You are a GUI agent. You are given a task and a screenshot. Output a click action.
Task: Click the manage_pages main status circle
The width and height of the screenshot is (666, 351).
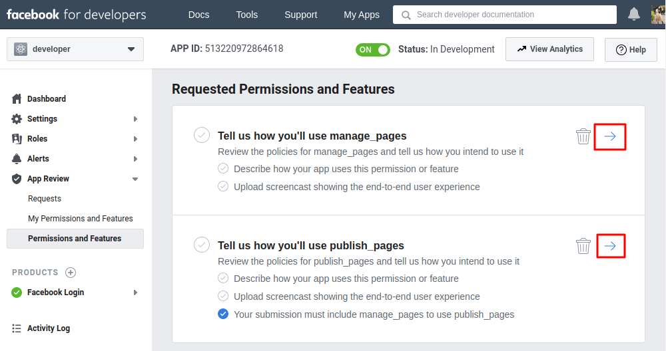(x=202, y=135)
